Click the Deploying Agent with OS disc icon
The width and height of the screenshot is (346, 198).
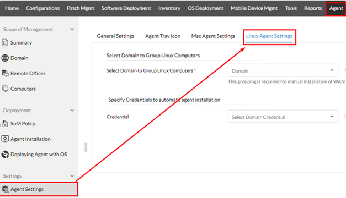pyautogui.click(x=5, y=154)
